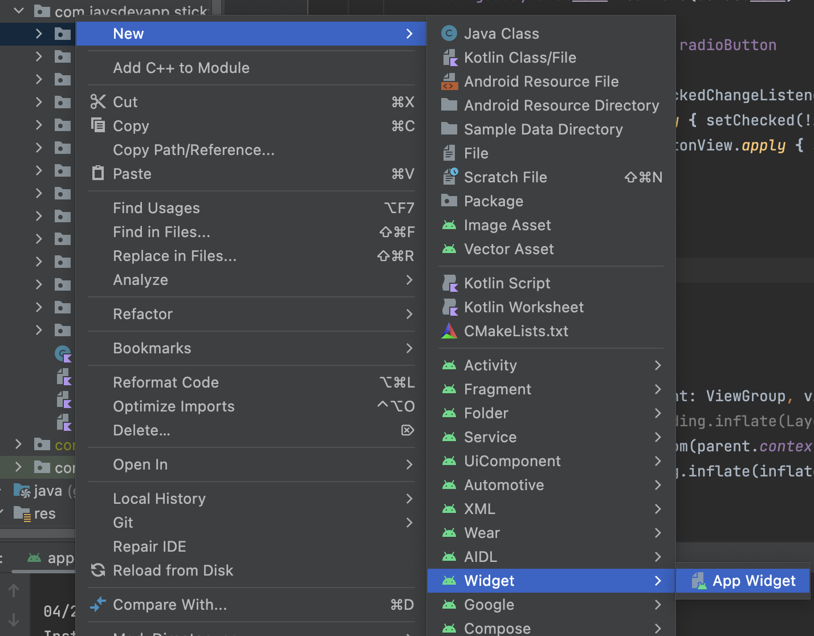Click the Image Asset android icon
The image size is (814, 636).
[449, 225]
